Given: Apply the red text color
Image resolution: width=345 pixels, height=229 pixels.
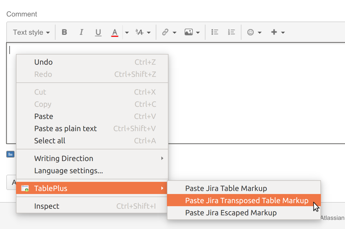Looking at the screenshot, I should (115, 32).
